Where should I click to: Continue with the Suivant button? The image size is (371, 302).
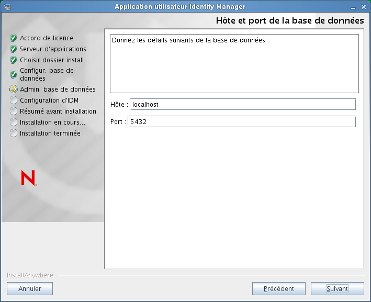click(338, 289)
